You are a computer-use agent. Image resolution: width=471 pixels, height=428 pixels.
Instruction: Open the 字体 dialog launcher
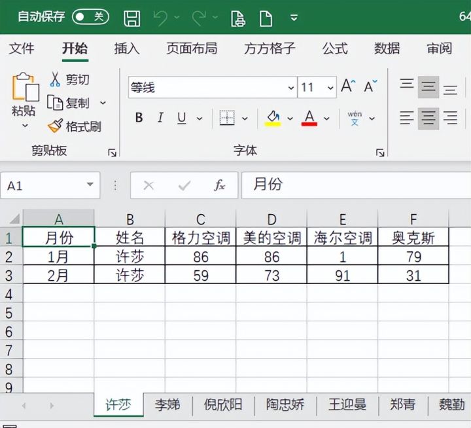pyautogui.click(x=380, y=153)
